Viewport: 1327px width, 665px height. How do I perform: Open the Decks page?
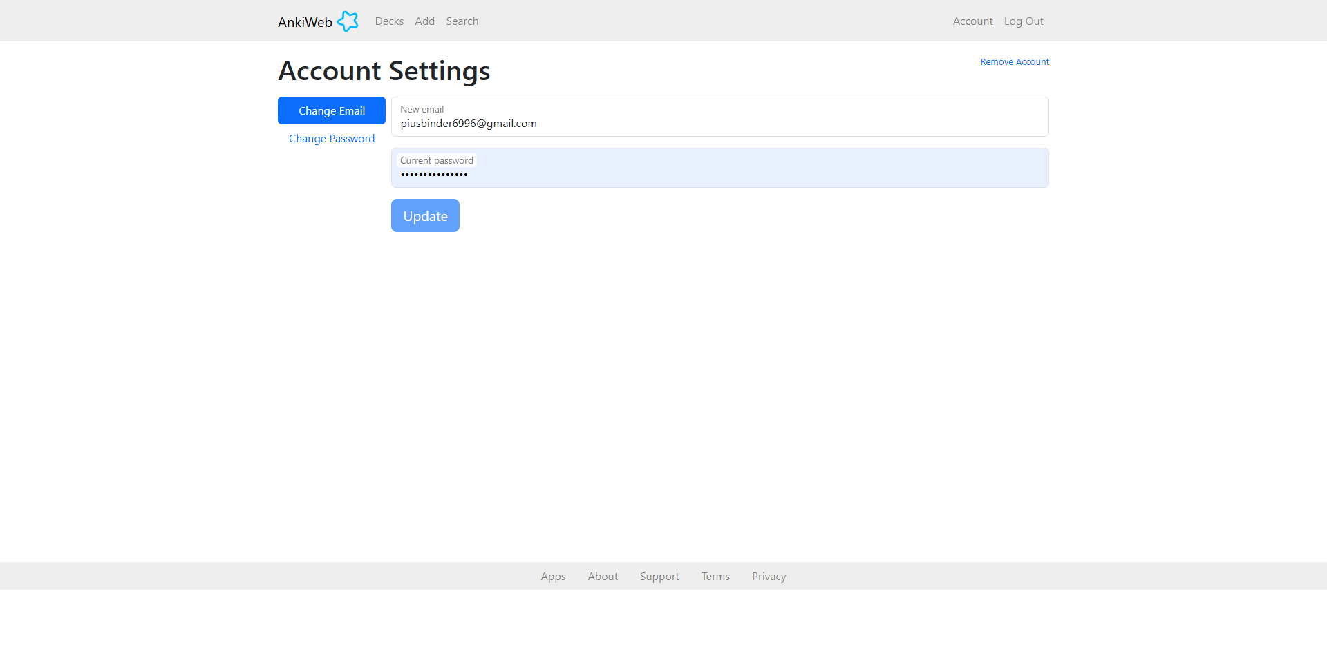389,21
